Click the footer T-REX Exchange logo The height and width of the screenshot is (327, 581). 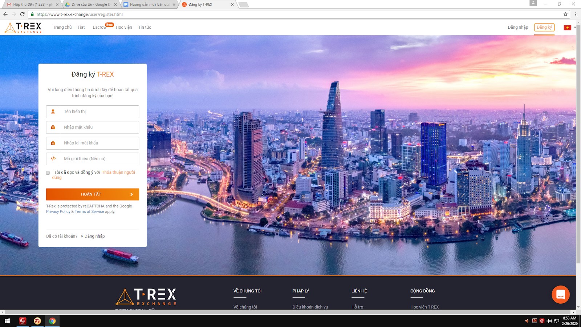click(x=146, y=297)
